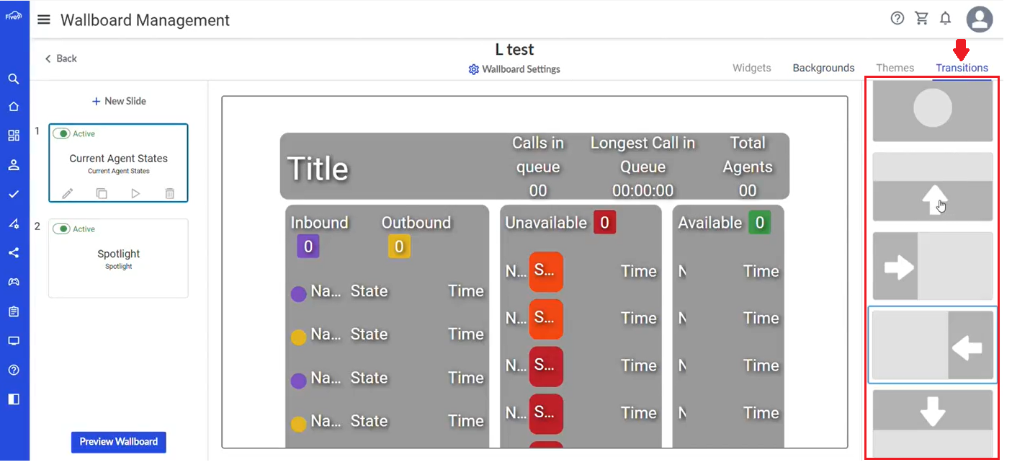Image resolution: width=1012 pixels, height=470 pixels.
Task: Click the purple Inbound count badge
Action: pos(308,247)
